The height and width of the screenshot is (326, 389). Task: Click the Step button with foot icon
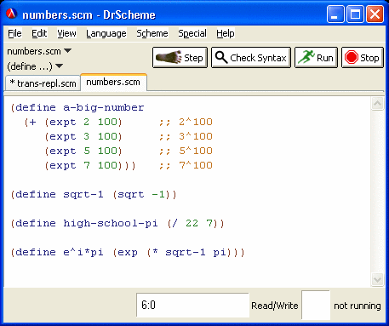point(180,58)
